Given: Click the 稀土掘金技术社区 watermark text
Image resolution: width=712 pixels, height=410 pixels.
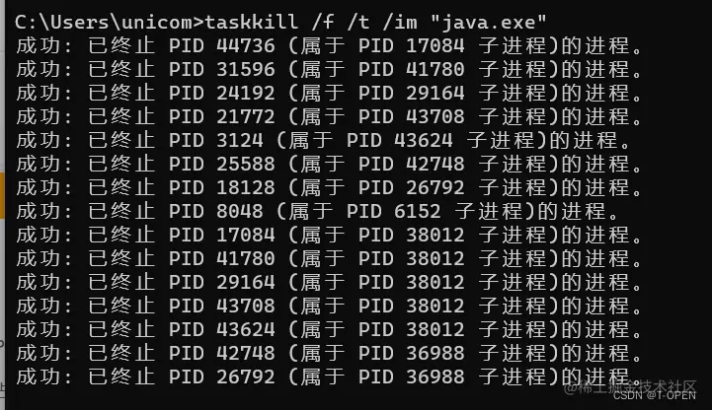Looking at the screenshot, I should click(636, 386).
